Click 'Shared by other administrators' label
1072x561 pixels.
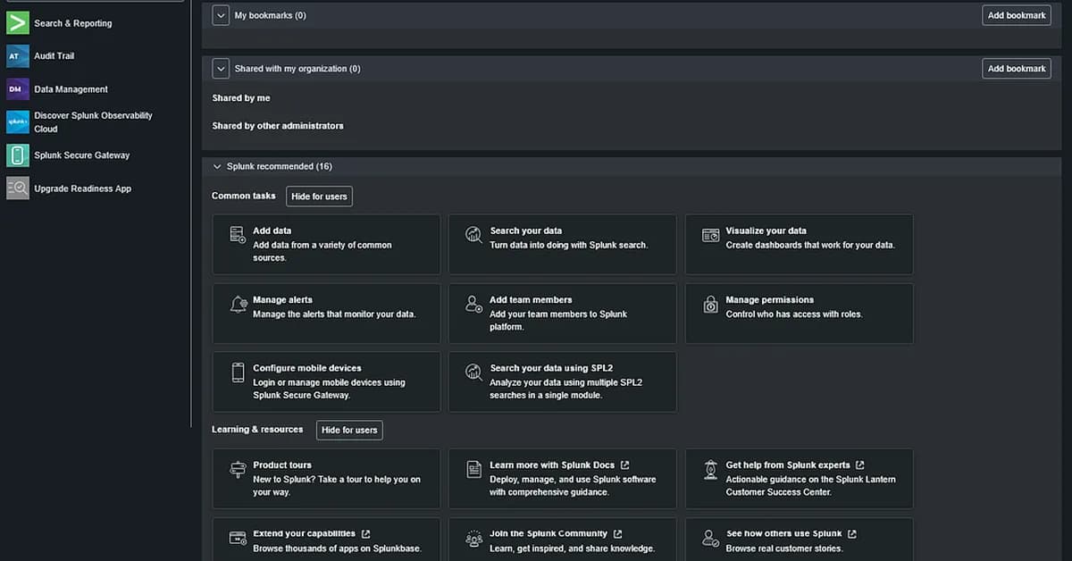(x=278, y=126)
